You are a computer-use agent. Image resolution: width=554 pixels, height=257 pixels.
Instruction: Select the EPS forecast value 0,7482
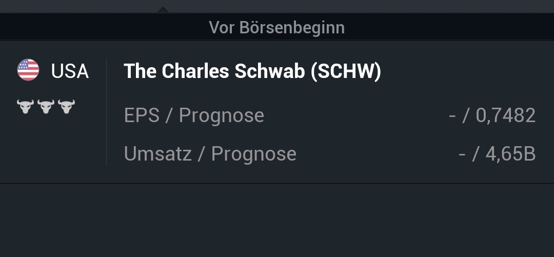coord(505,115)
